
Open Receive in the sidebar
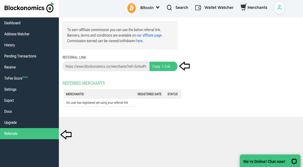pyautogui.click(x=29, y=67)
